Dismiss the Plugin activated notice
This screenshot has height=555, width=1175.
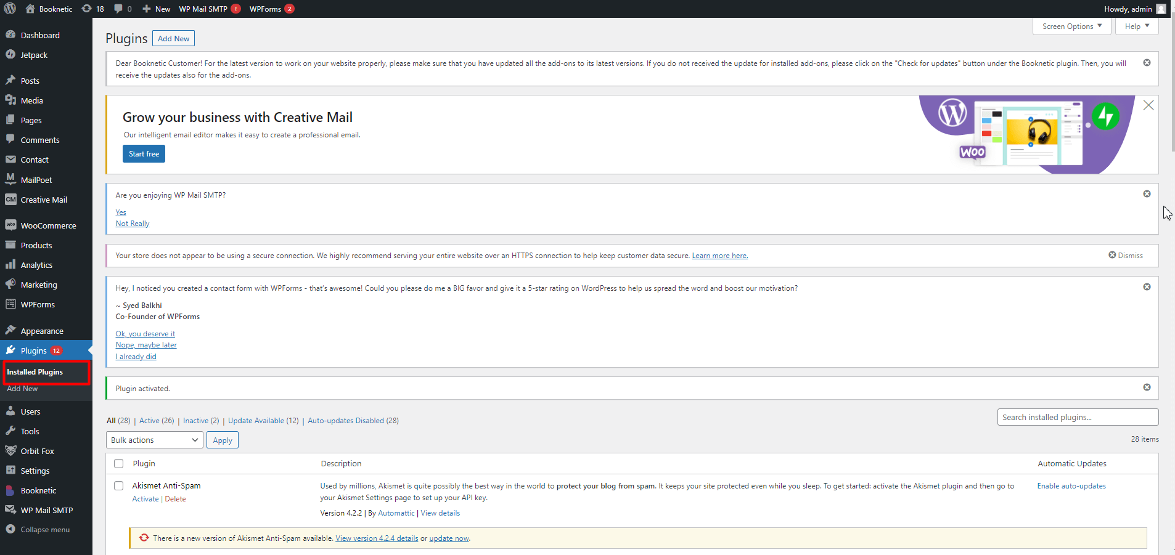click(1147, 387)
